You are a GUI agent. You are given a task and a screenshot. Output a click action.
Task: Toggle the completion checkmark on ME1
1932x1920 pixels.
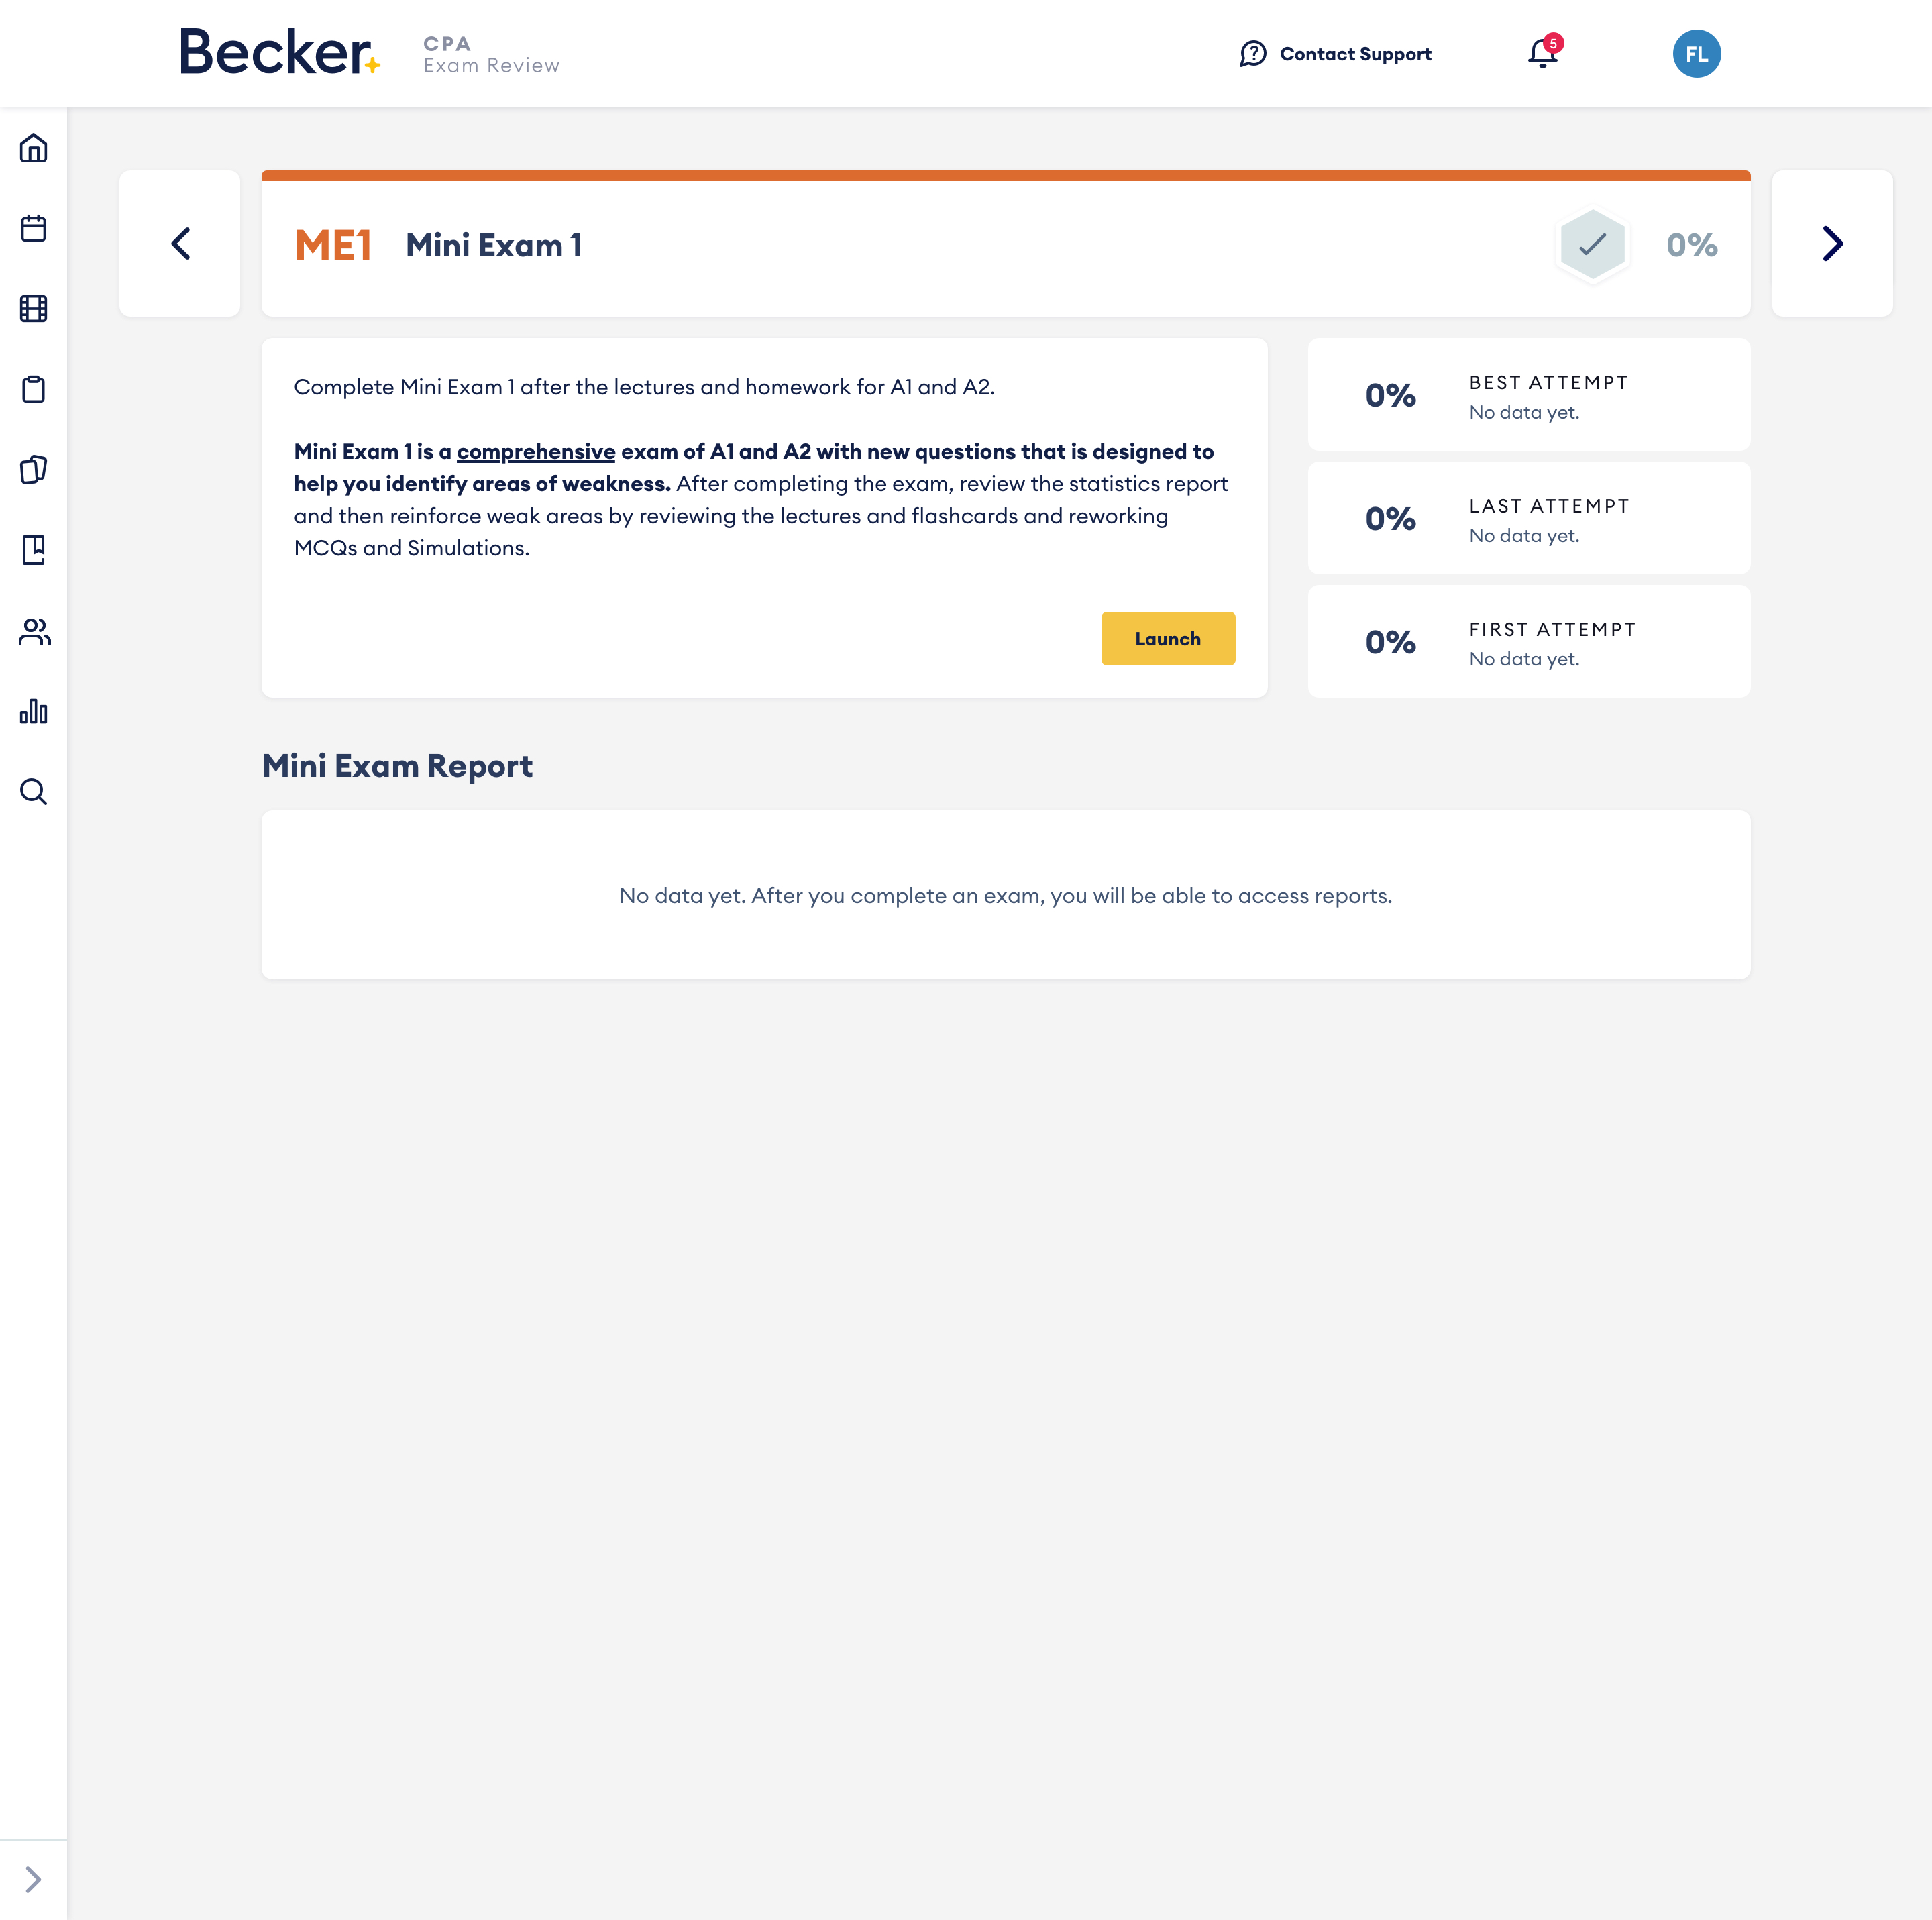point(1593,244)
